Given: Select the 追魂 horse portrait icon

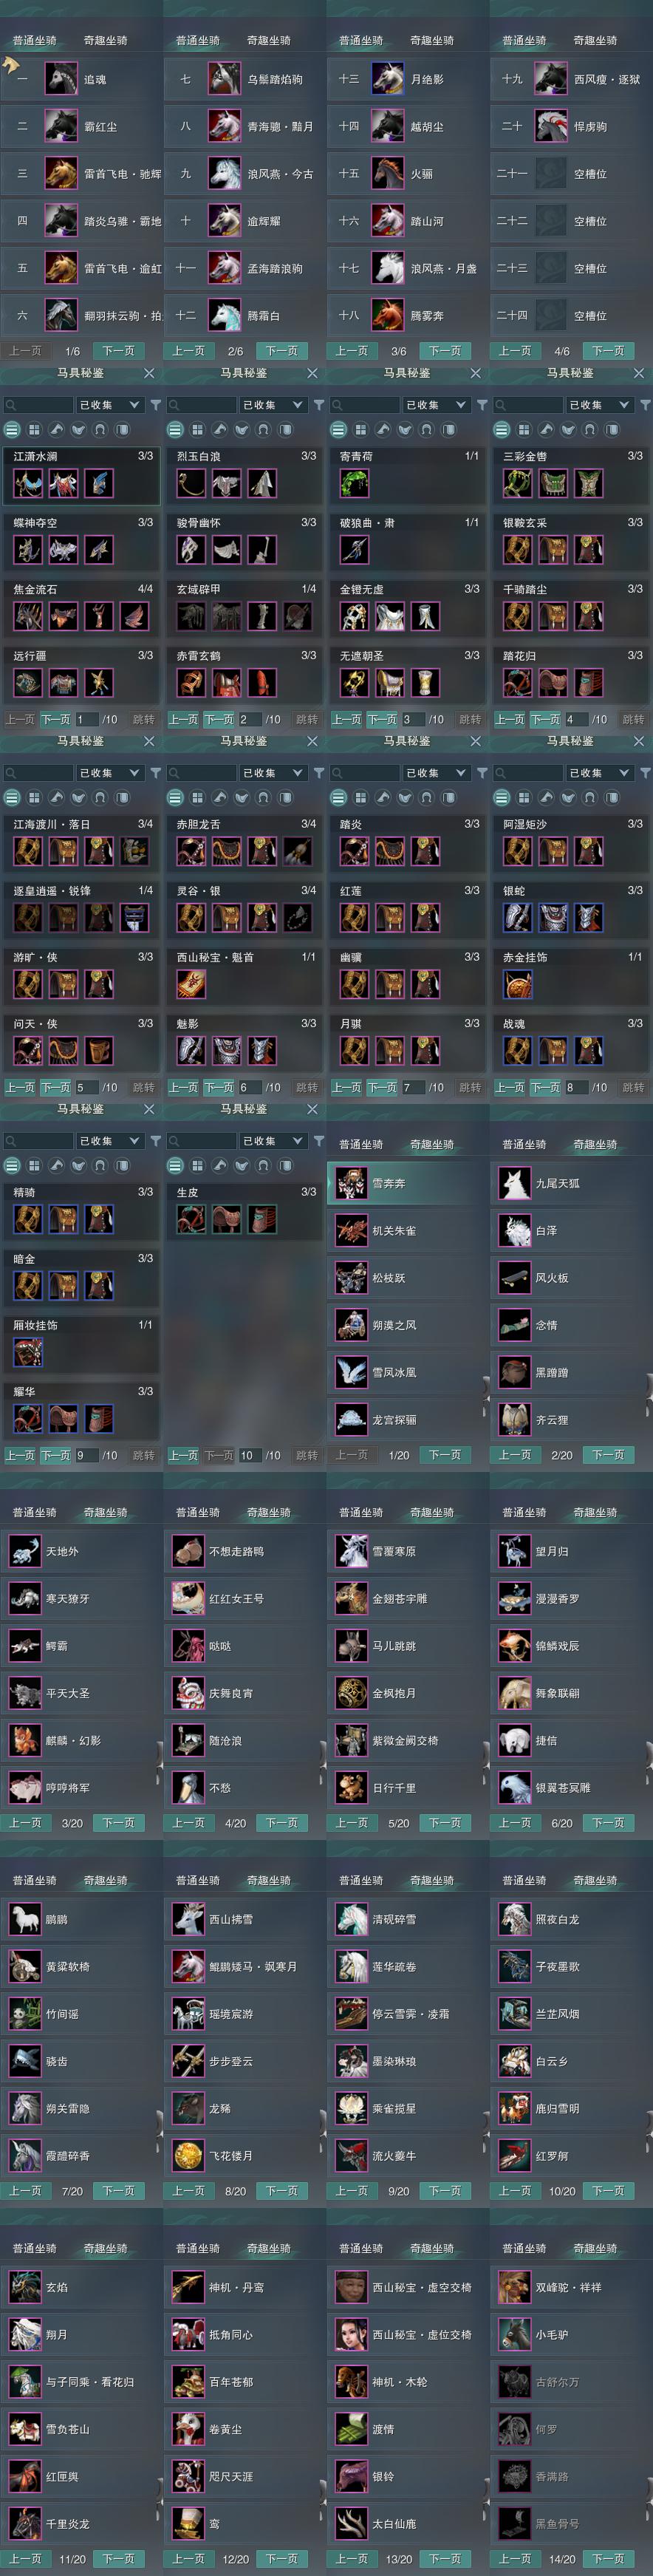Looking at the screenshot, I should 61,79.
